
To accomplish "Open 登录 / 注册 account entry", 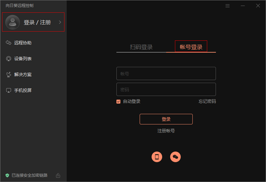I will [33, 22].
